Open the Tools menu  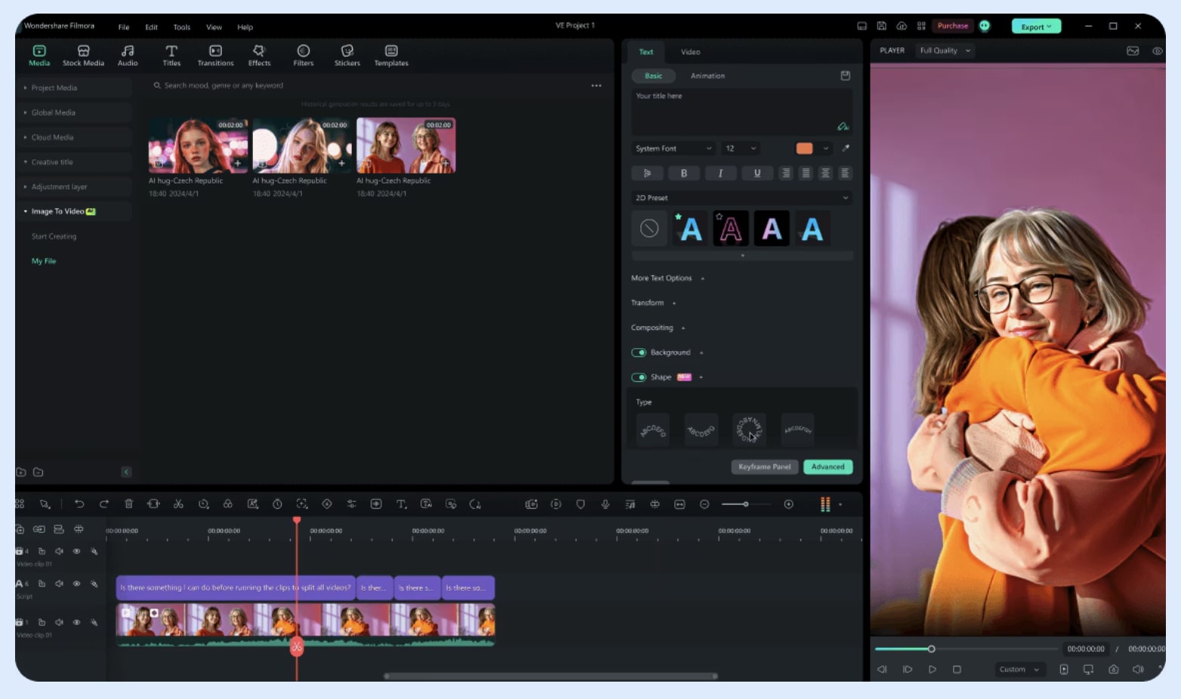coord(182,27)
